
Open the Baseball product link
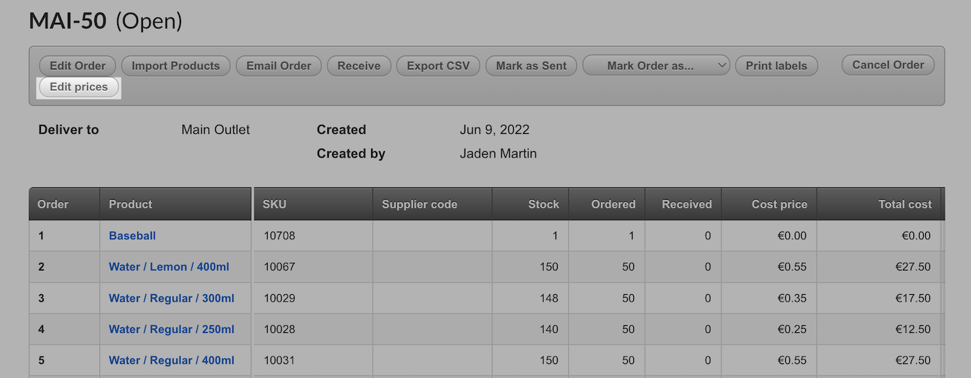click(x=132, y=236)
